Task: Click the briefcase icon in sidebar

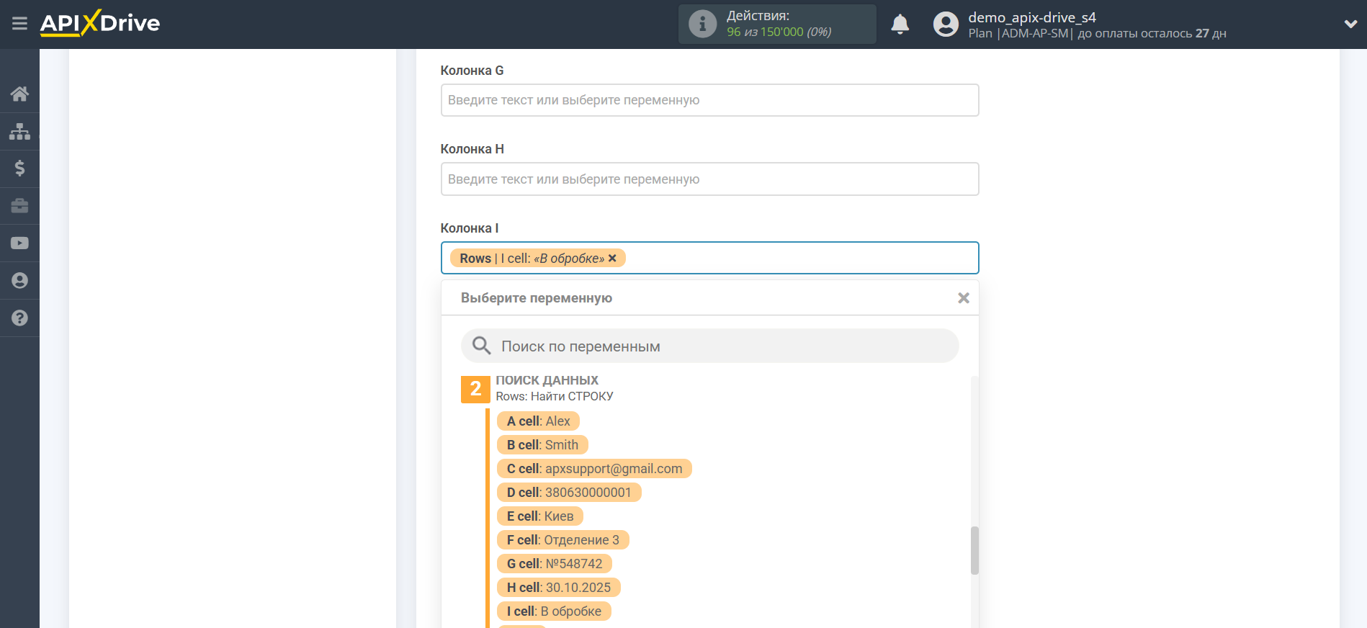Action: 19,206
